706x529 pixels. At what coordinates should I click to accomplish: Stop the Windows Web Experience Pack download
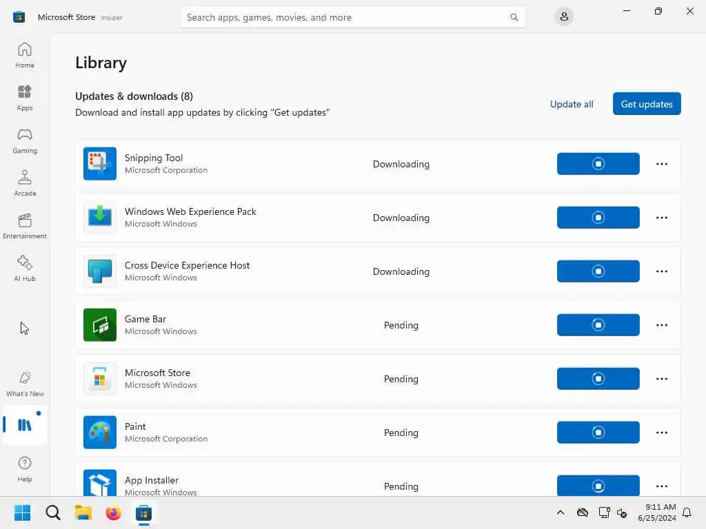coord(598,217)
